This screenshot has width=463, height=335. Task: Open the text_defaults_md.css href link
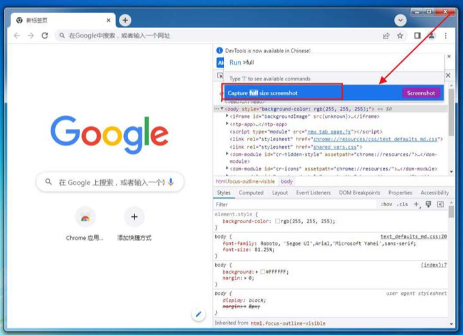(375, 139)
